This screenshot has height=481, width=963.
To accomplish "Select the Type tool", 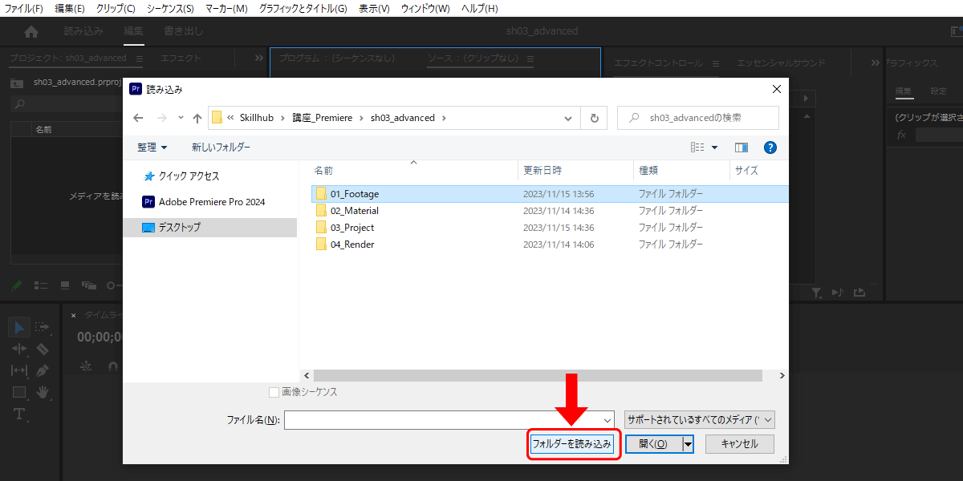I will point(20,414).
